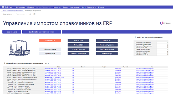Switch to Режим редактирования tab
Viewport: 173px width, 105px height.
[33, 10]
